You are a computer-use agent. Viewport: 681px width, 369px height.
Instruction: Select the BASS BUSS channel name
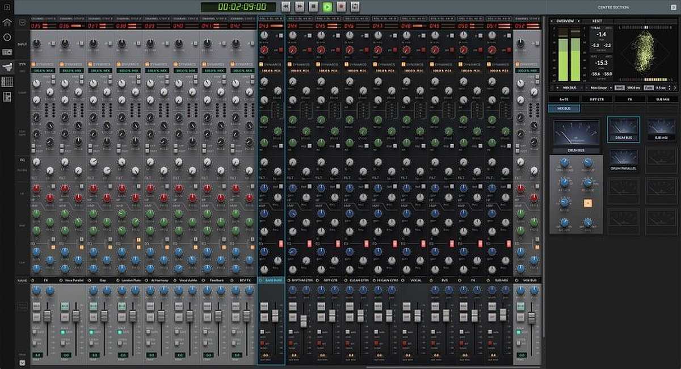coord(274,280)
